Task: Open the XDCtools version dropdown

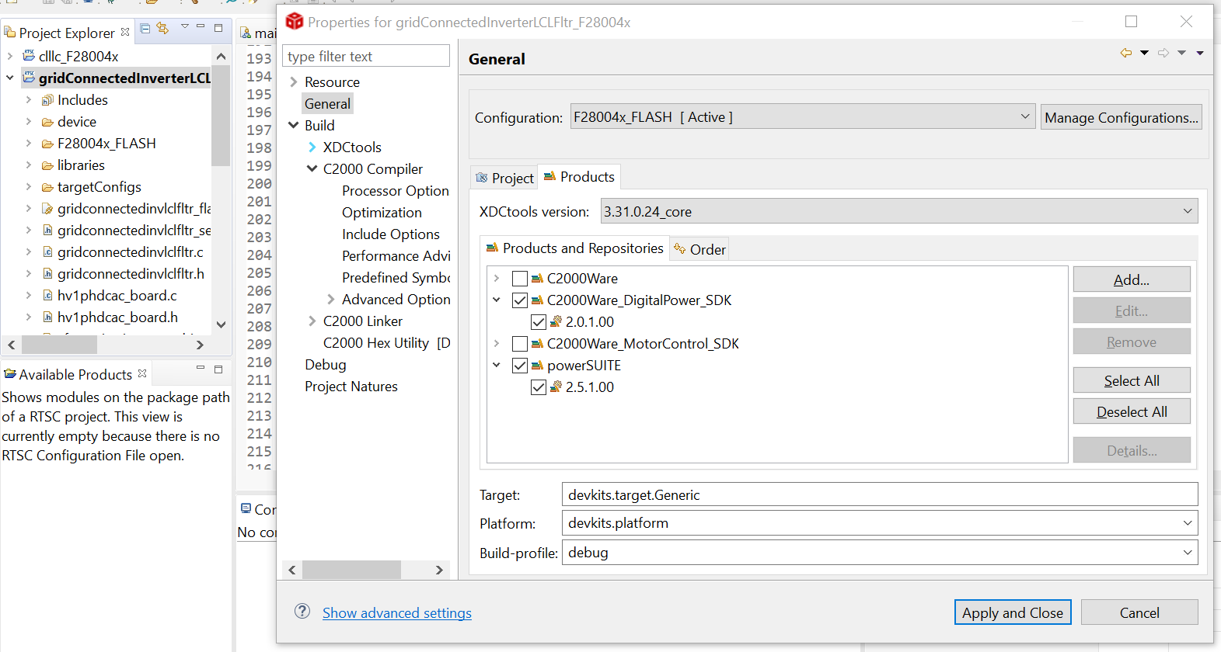Action: pos(1187,211)
